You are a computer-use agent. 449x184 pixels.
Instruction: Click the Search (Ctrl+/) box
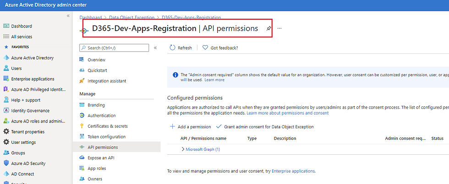(x=114, y=47)
